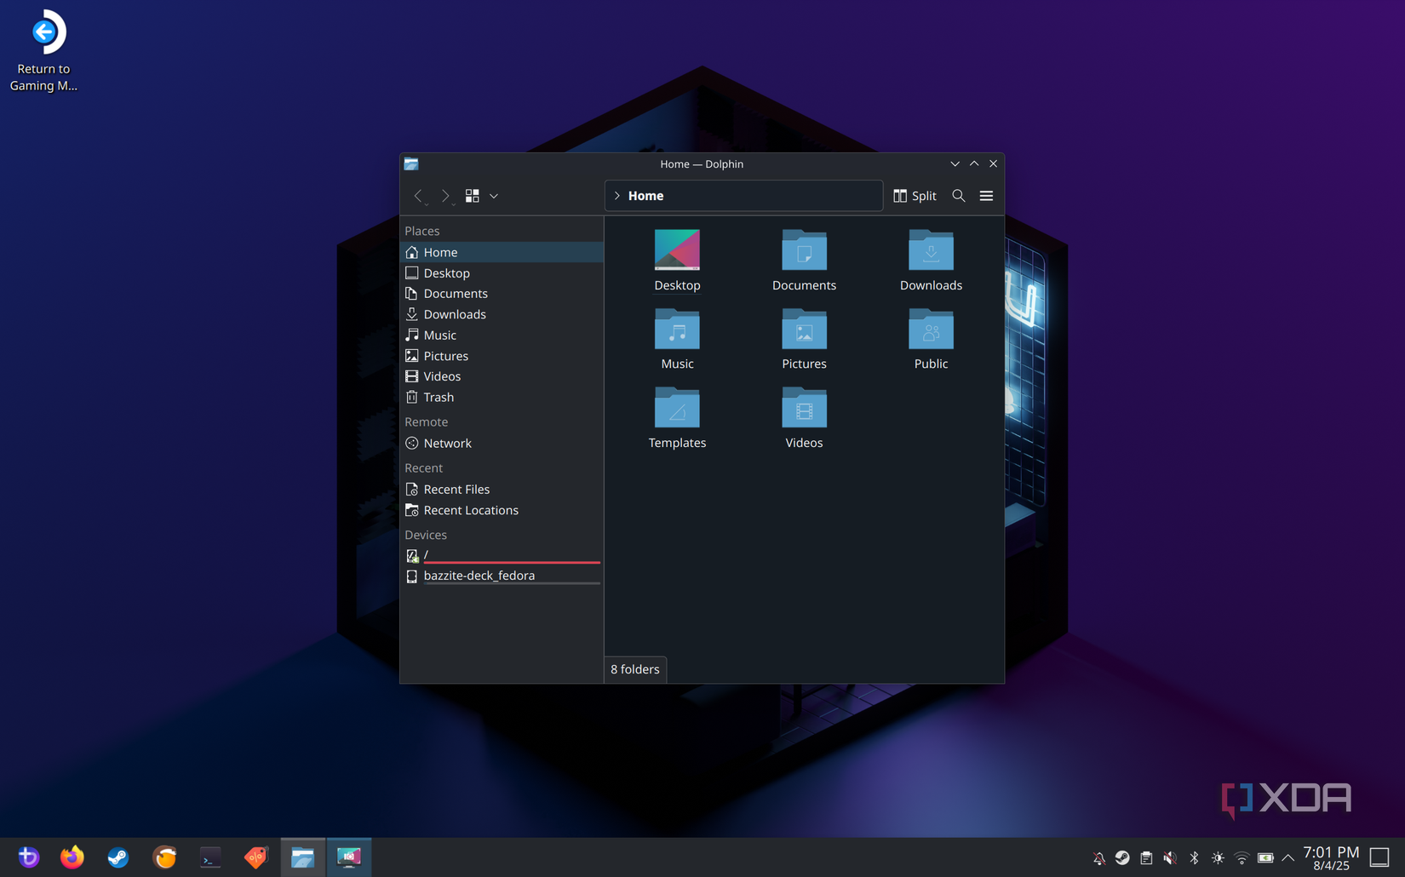1405x877 pixels.
Task: Open Return to Gaming Mode shortcut
Action: click(x=43, y=32)
